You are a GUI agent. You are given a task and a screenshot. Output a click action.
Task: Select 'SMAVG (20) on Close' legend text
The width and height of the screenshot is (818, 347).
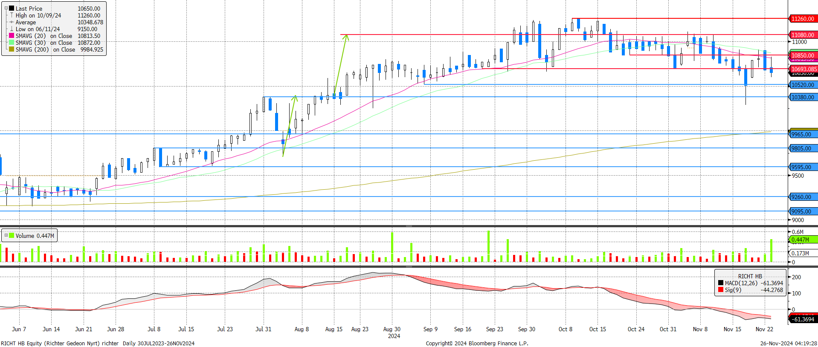[x=44, y=36]
